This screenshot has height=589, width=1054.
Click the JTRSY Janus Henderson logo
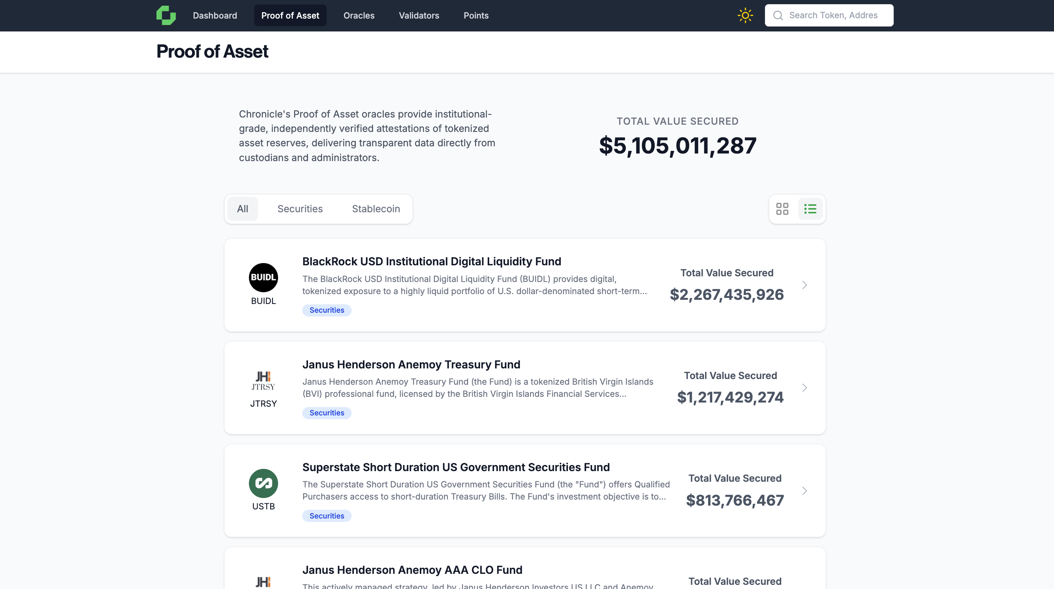point(263,380)
